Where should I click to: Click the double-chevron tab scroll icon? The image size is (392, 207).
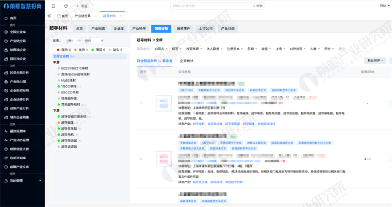[50, 16]
